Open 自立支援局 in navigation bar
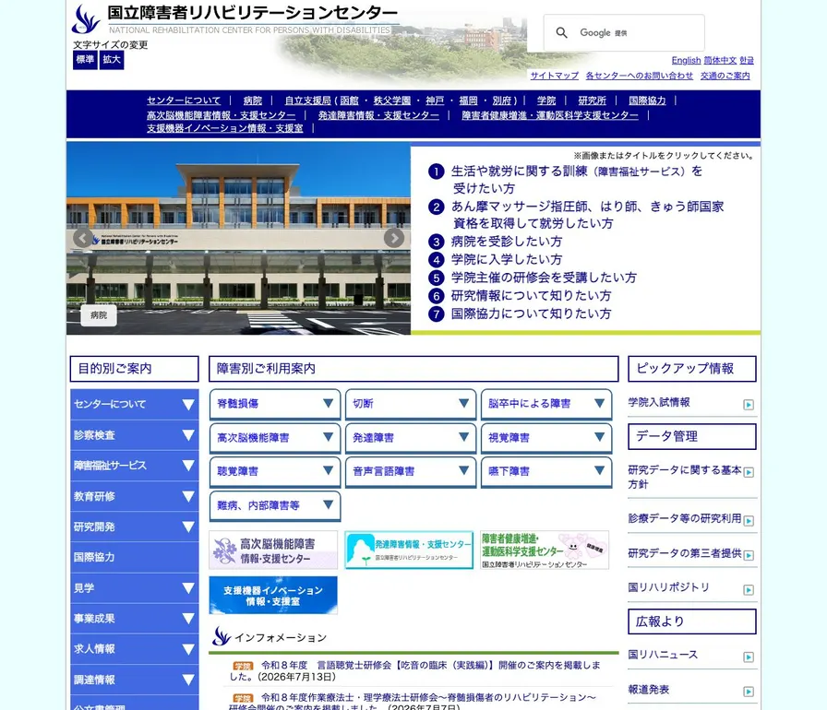 [x=307, y=101]
